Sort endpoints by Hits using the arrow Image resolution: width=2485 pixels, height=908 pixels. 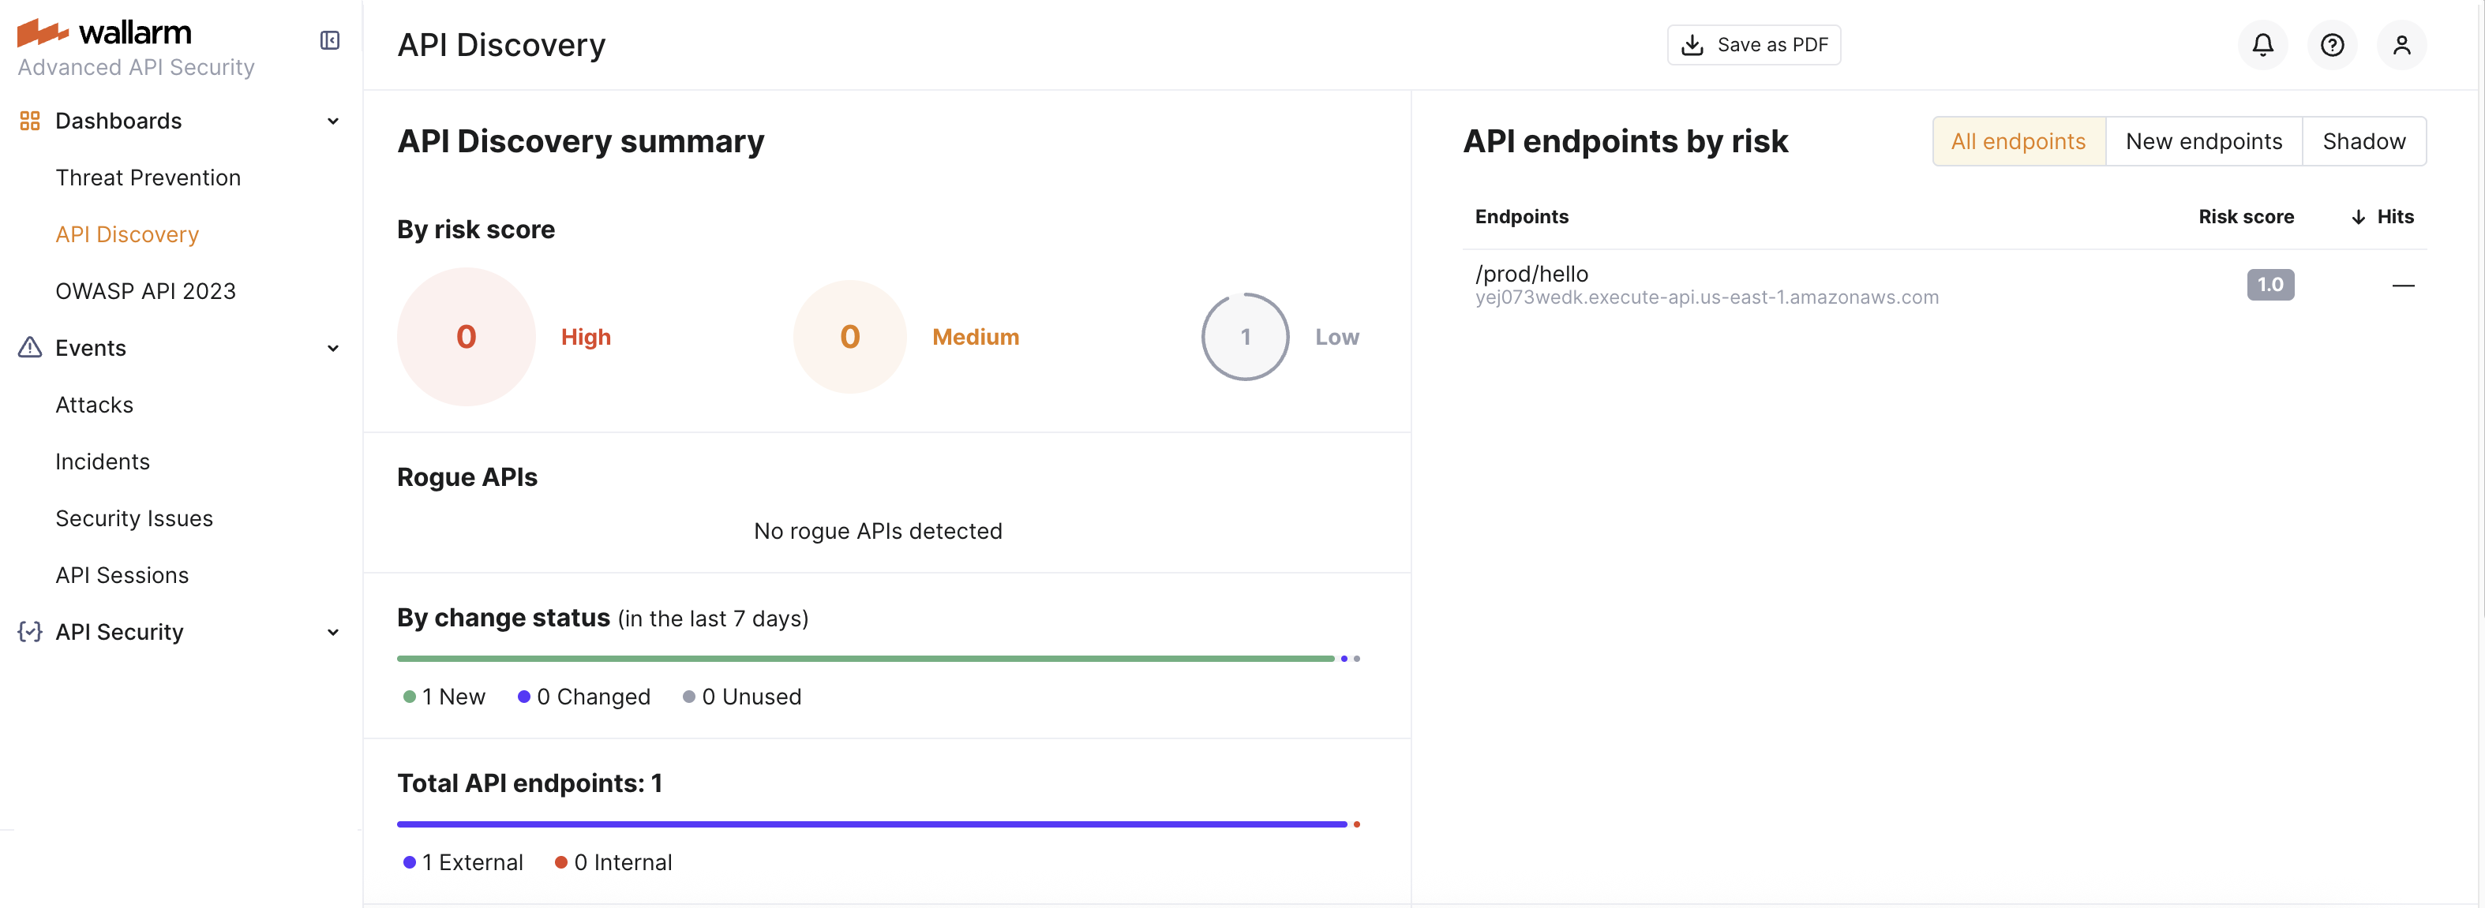click(x=2360, y=216)
